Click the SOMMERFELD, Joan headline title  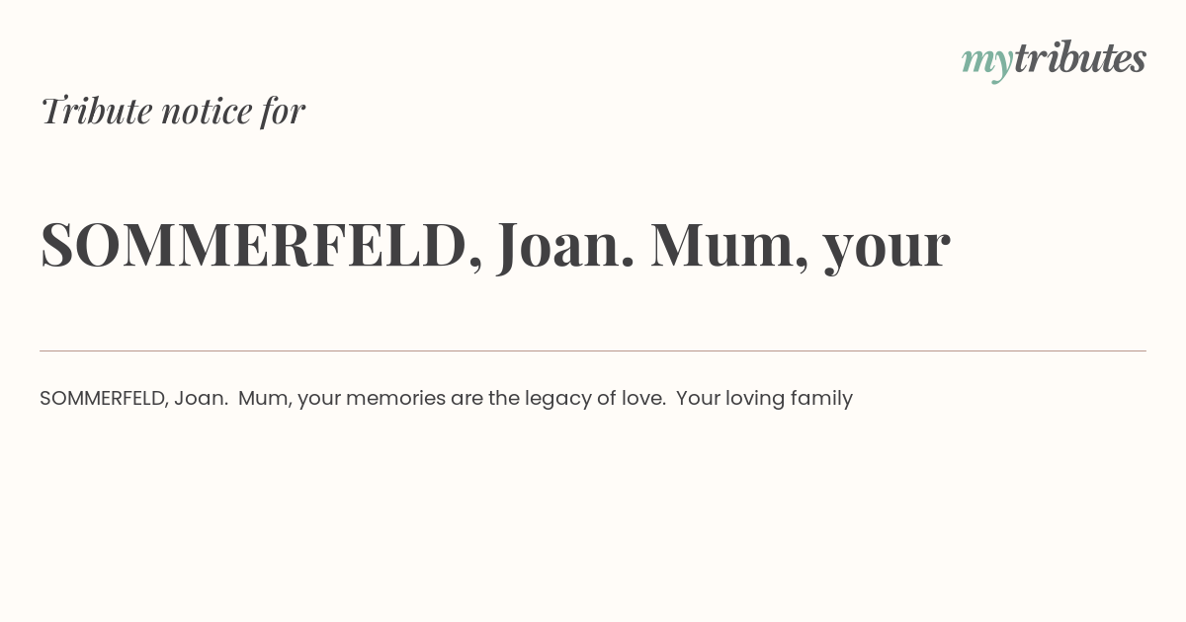pyautogui.click(x=495, y=246)
